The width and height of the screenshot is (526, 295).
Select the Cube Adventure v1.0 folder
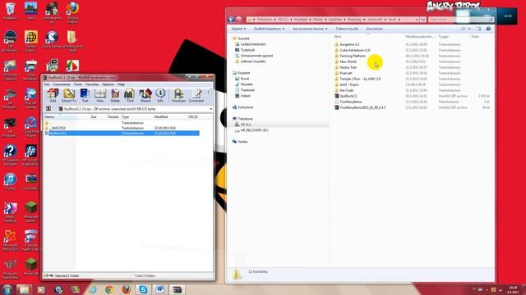tap(354, 50)
